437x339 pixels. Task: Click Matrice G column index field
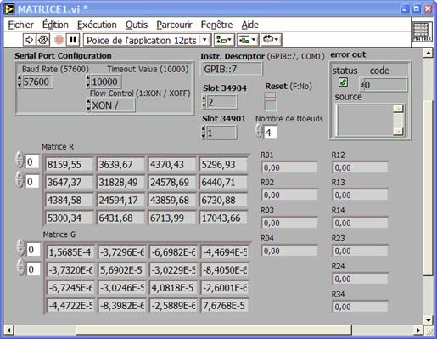coord(33,269)
